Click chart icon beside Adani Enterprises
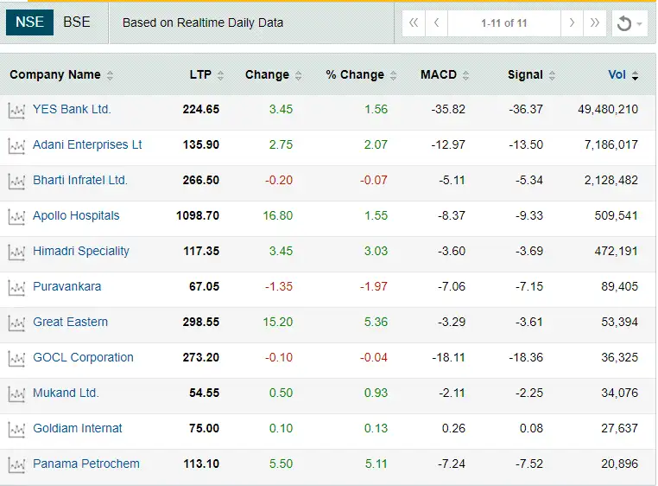The width and height of the screenshot is (658, 486). coord(16,145)
